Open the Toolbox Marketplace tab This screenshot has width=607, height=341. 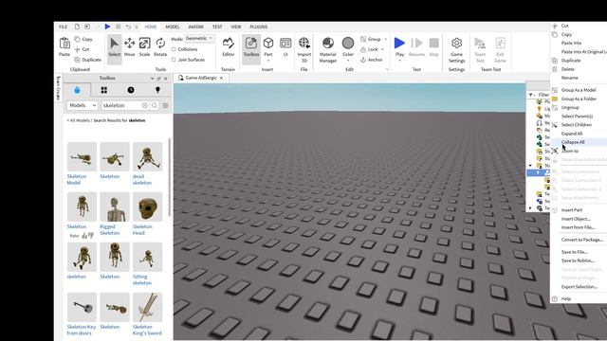pyautogui.click(x=77, y=90)
